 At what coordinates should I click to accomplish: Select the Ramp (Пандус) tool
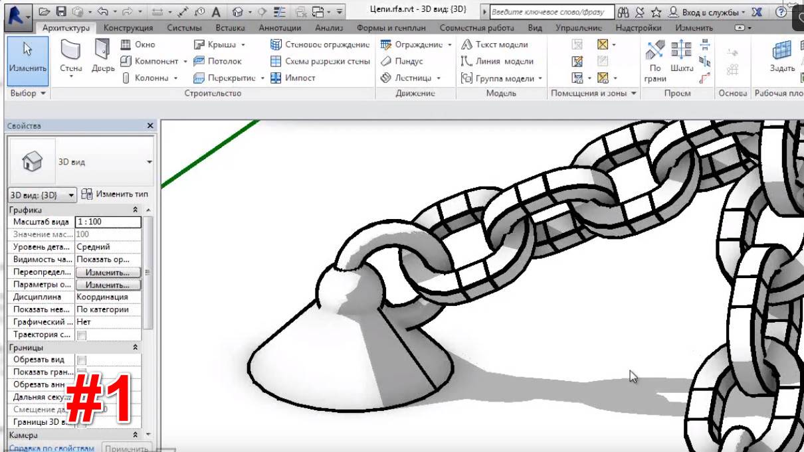[x=401, y=61]
